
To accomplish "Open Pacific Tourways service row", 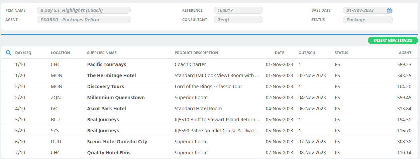I will pyautogui.click(x=210, y=64).
